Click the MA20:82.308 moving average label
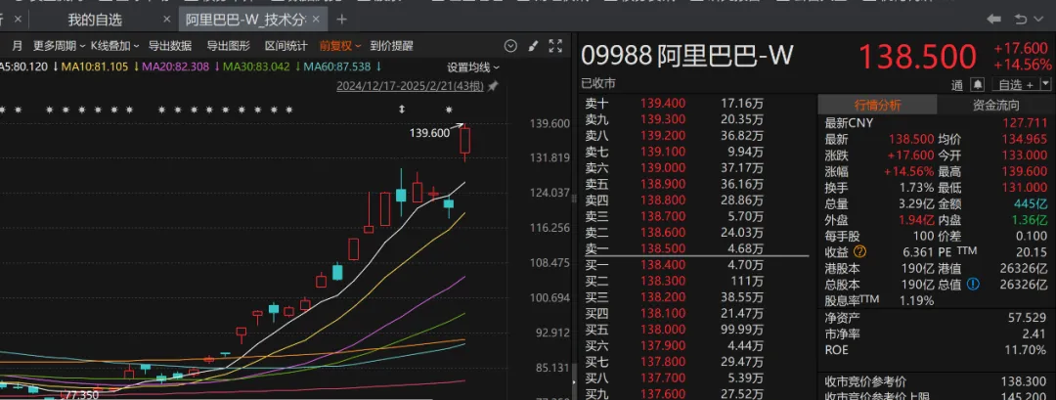Screen dimensions: 1056x400 (x=174, y=67)
